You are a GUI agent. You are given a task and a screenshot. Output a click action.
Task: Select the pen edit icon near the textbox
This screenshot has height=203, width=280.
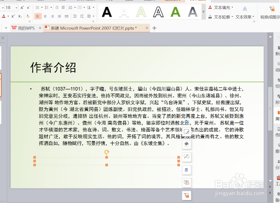tap(186, 156)
